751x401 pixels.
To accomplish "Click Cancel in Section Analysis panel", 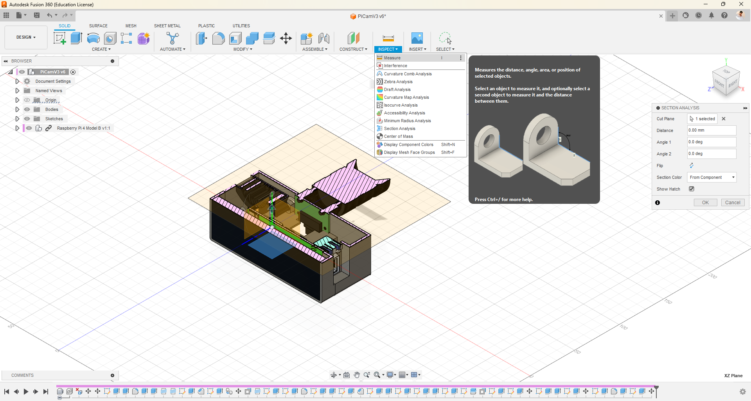I will click(x=732, y=203).
